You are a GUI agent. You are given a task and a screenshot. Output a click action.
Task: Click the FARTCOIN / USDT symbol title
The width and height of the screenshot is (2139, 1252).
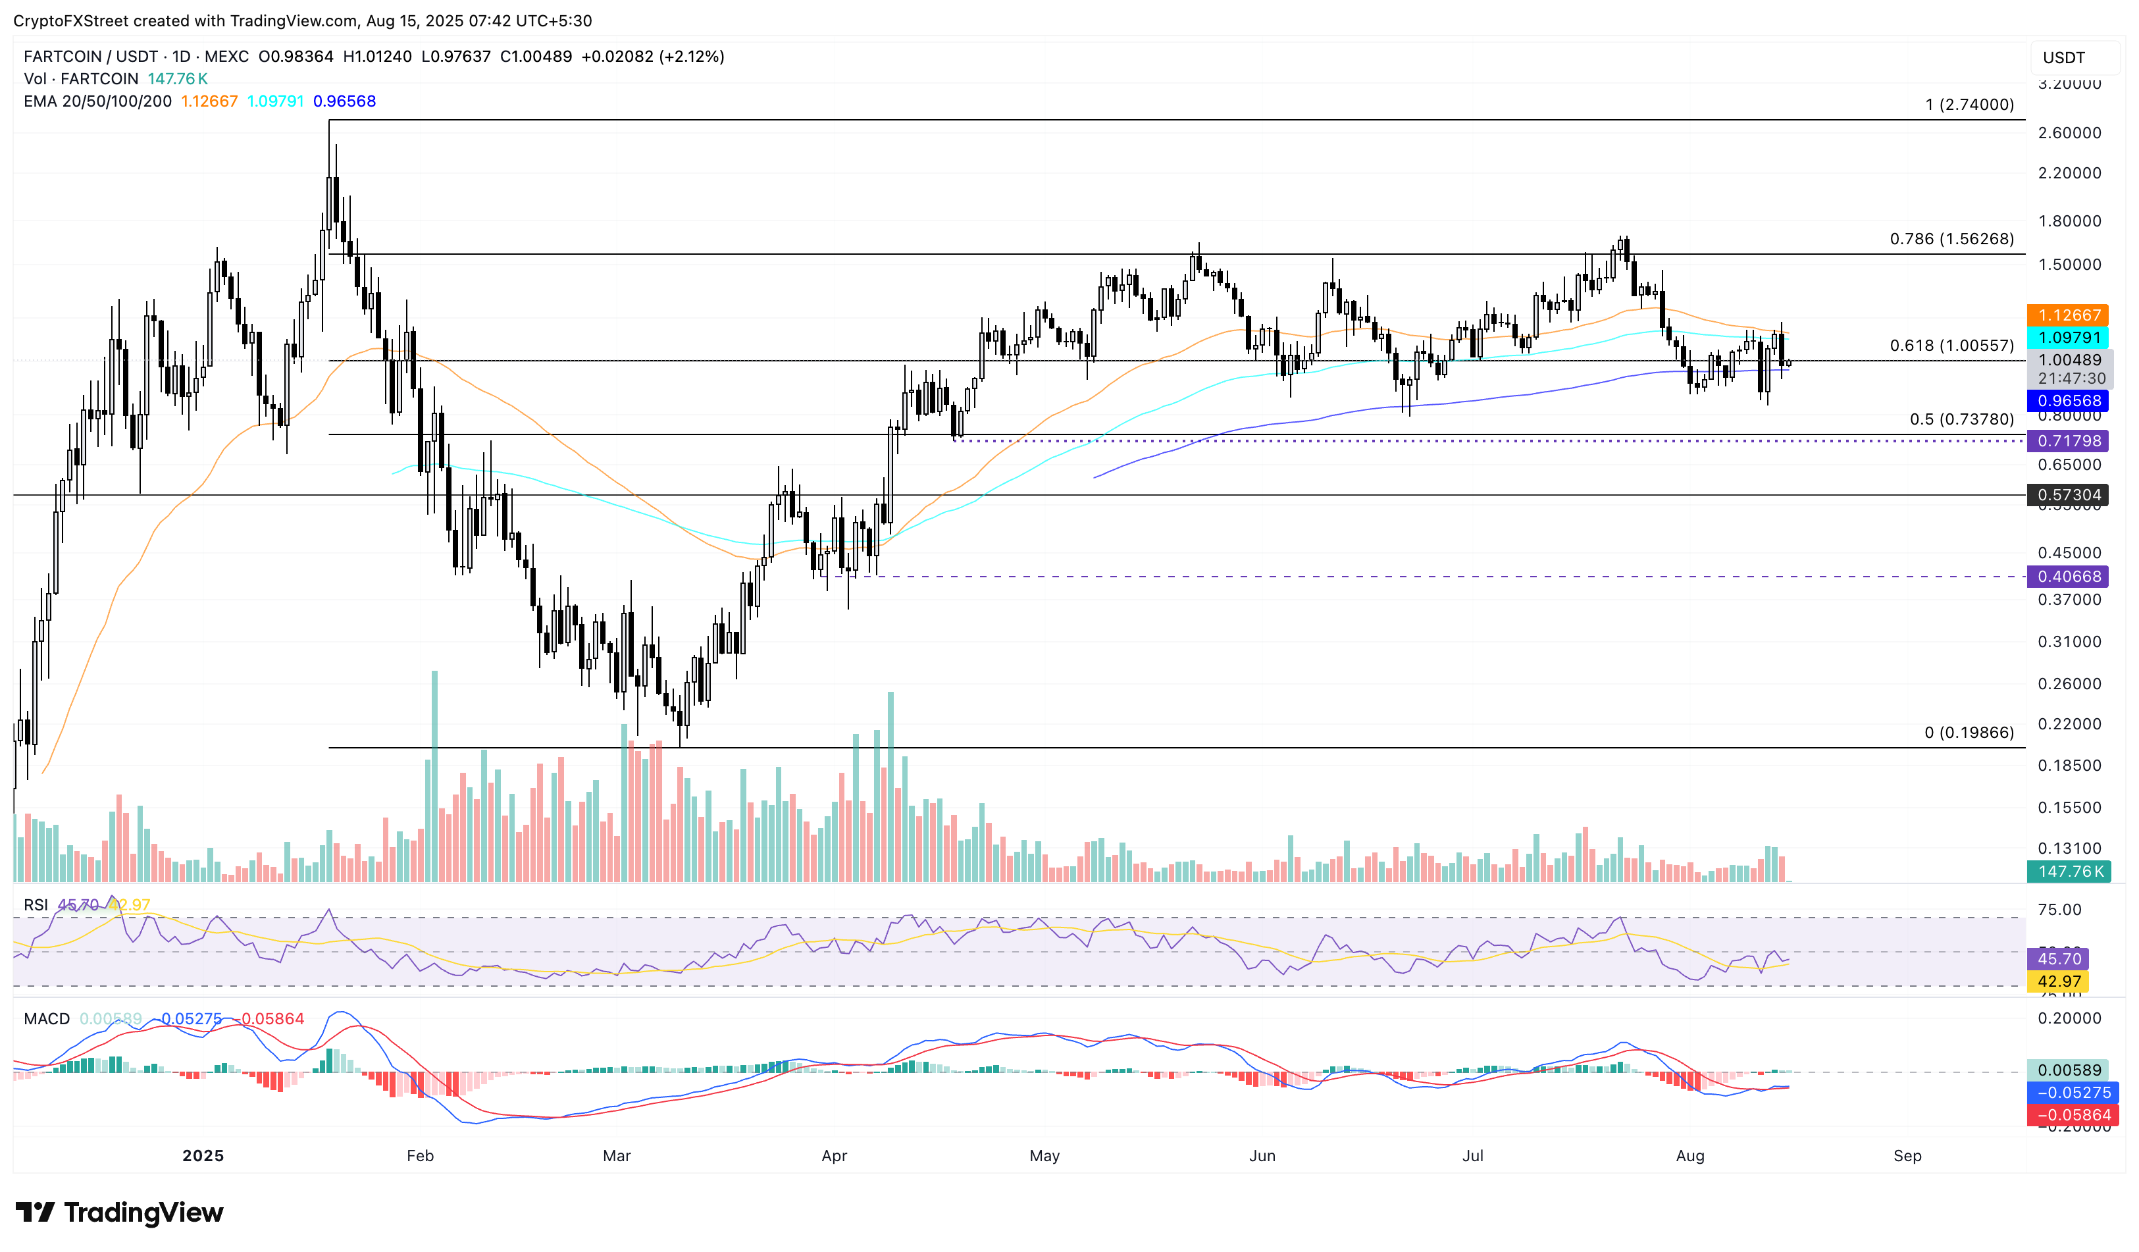coord(90,57)
